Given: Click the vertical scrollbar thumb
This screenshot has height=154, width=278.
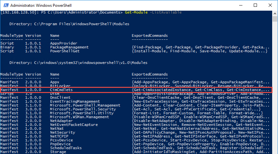Looking at the screenshot, I should 275,19.
